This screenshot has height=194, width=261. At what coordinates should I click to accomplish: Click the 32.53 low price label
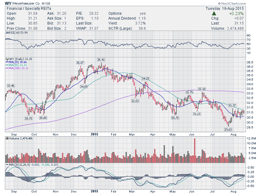[x=135, y=101]
